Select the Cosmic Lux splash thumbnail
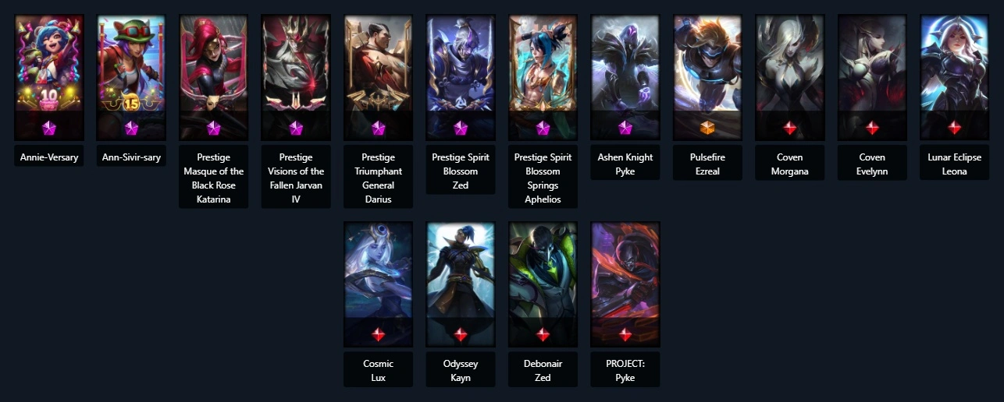Screen dimensions: 1004x402 click(379, 284)
